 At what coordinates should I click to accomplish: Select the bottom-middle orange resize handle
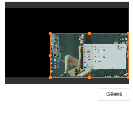click(89, 77)
